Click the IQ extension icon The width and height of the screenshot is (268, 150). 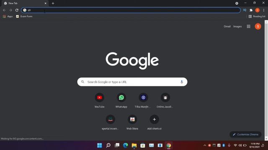[245, 10]
